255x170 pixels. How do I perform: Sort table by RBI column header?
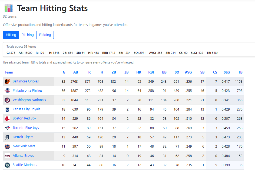point(151,72)
